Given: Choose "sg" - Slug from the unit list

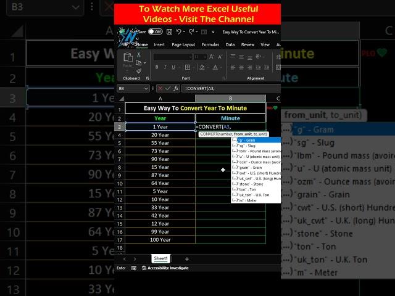Looking at the screenshot, I should (x=256, y=146).
